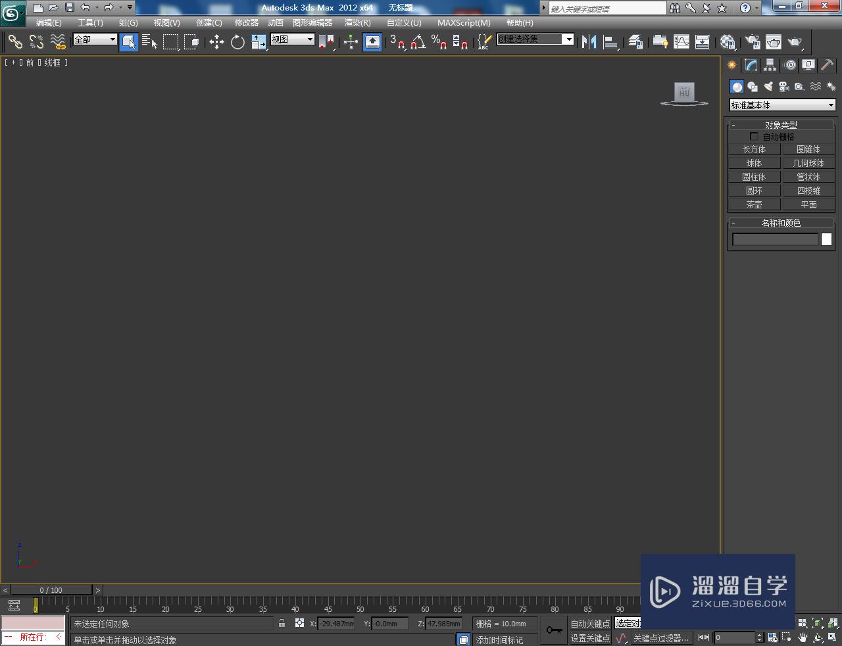Select the Shapes category in Create panel

[753, 86]
